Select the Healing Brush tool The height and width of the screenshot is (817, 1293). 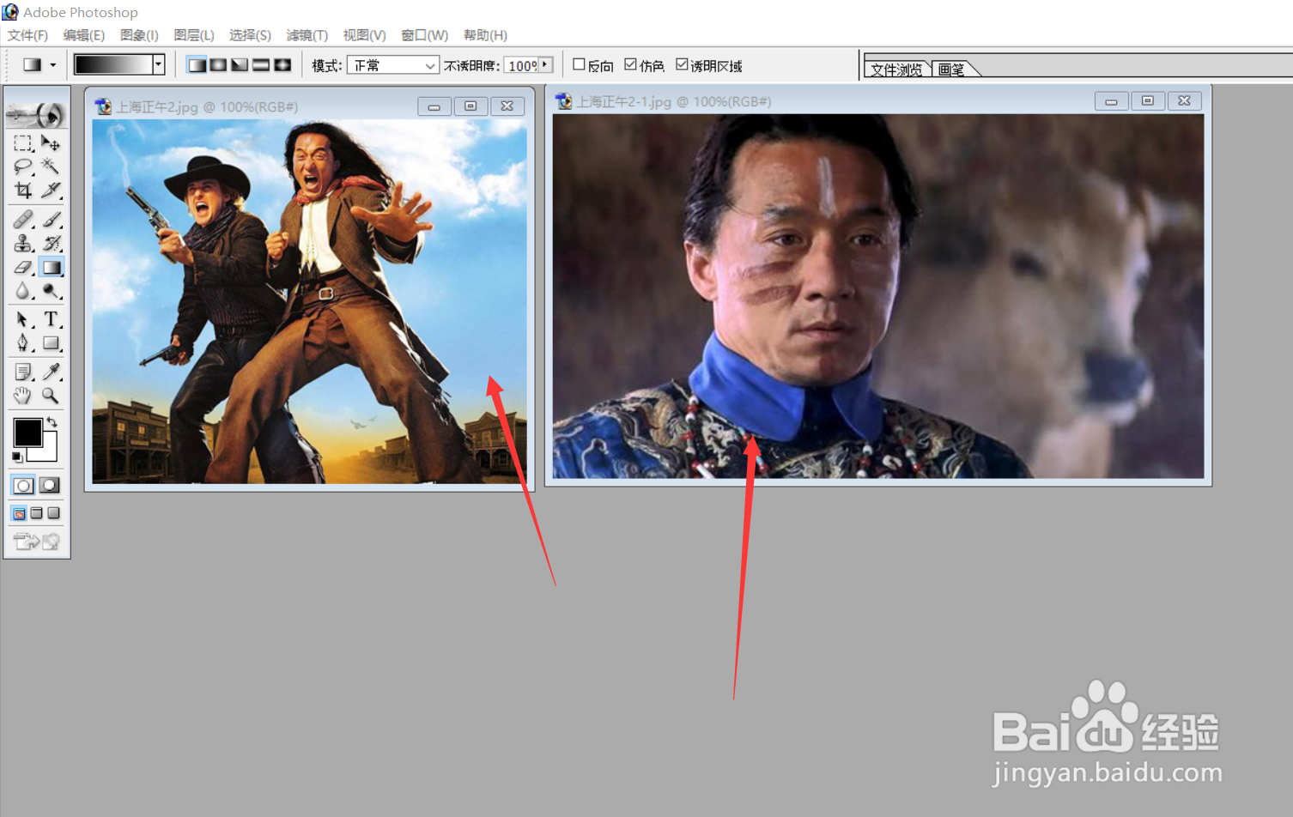click(23, 220)
